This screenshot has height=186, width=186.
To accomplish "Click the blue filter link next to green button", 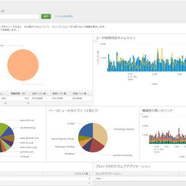I will [64, 16].
